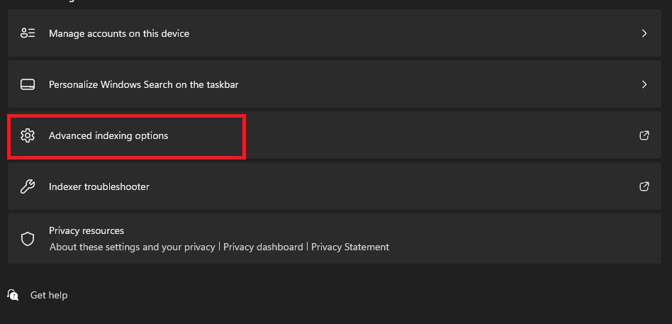Click the taskbar search personalization icon
672x324 pixels.
click(28, 84)
